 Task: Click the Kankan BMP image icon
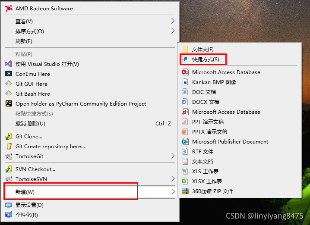185,82
